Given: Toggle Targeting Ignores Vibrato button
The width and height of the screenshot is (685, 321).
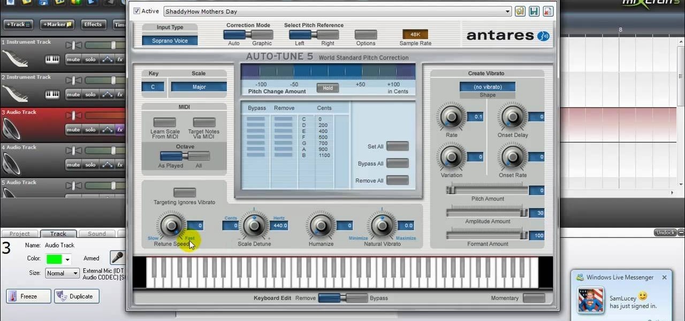Looking at the screenshot, I should [x=185, y=193].
